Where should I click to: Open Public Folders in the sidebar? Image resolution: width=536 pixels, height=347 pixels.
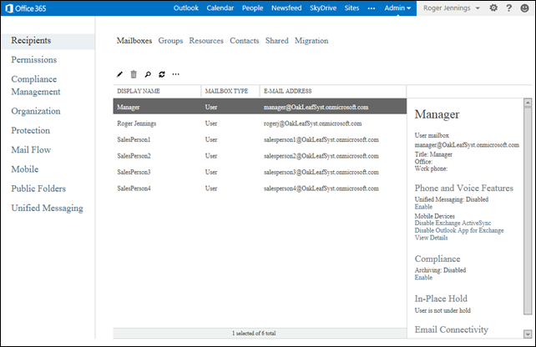click(x=38, y=189)
